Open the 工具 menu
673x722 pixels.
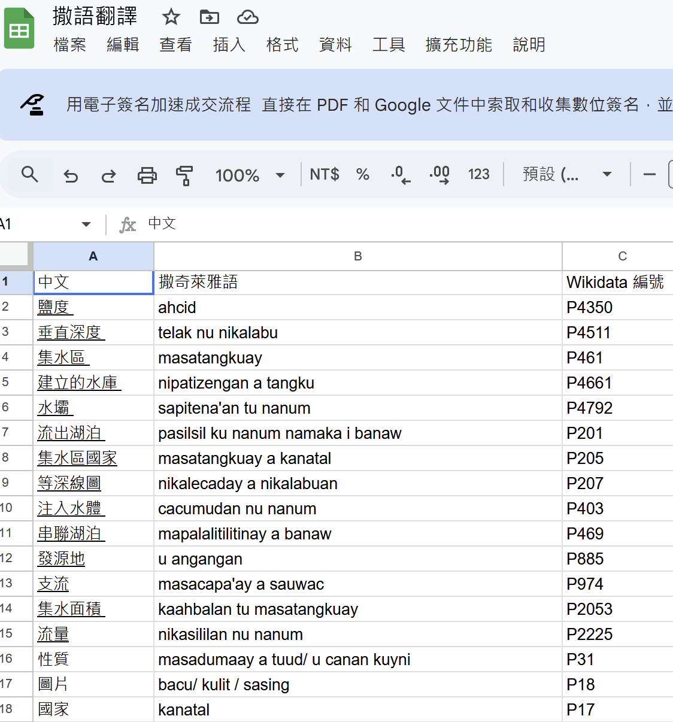[389, 45]
